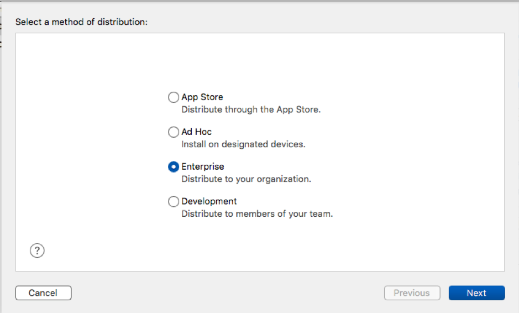Choose the Ad Hoc radio button

click(174, 132)
